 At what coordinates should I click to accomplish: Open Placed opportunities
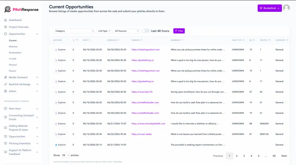click(12, 71)
